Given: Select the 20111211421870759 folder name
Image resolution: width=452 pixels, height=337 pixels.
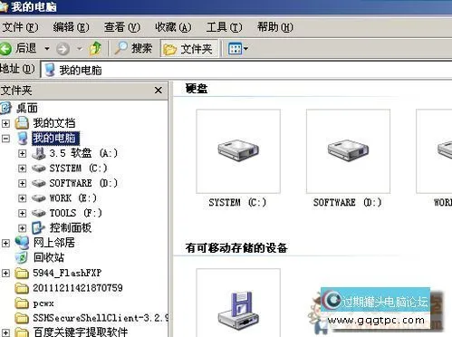Looking at the screenshot, I should pyautogui.click(x=78, y=288).
